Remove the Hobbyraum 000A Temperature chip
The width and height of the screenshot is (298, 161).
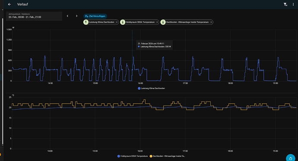[x=157, y=22]
